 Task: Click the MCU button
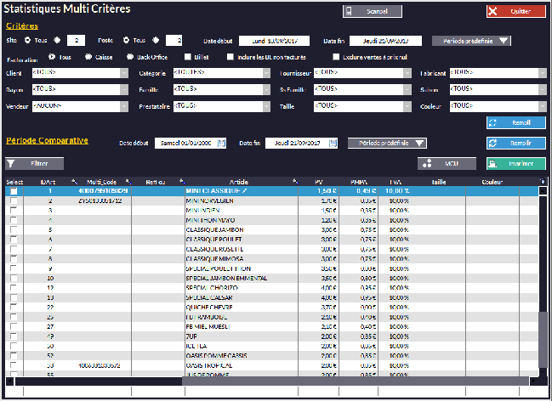tap(447, 162)
